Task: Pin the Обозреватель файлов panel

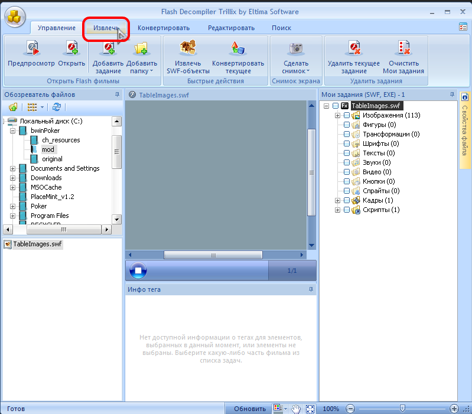Action: (117, 94)
